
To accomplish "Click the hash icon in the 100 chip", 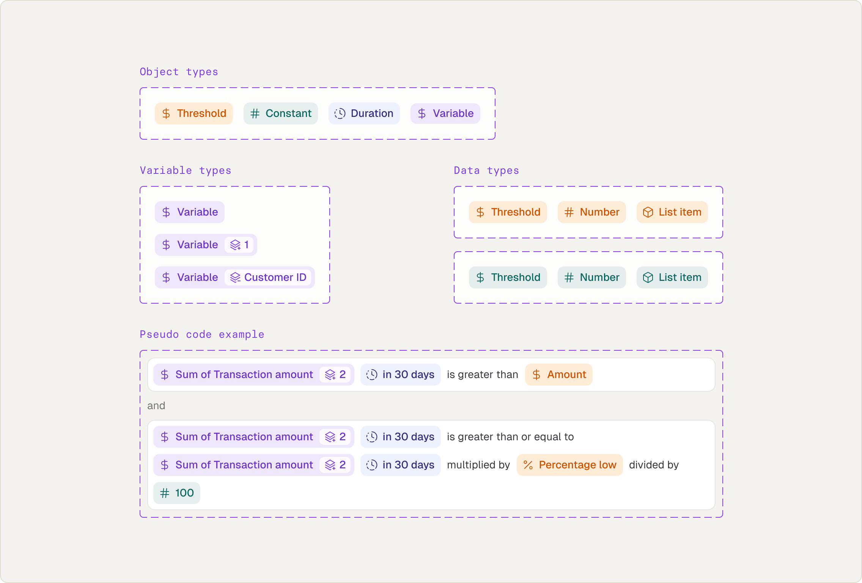I will point(165,493).
